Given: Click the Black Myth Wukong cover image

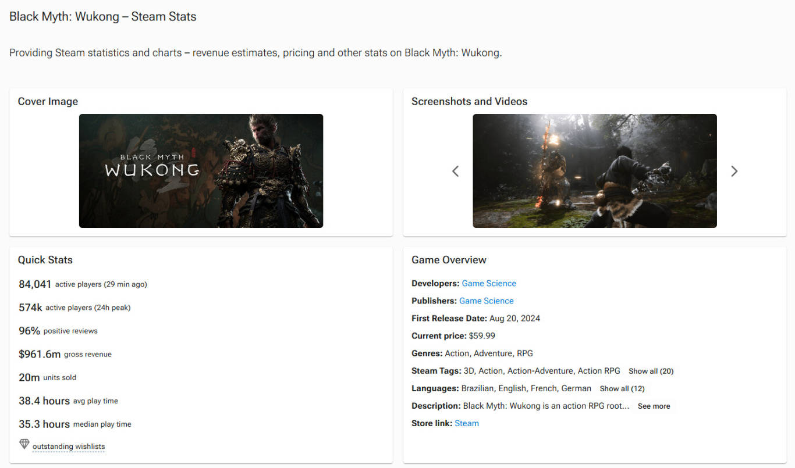Looking at the screenshot, I should (201, 171).
